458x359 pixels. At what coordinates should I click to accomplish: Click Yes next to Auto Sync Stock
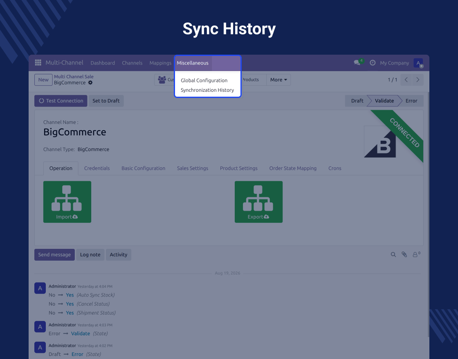pyautogui.click(x=70, y=295)
